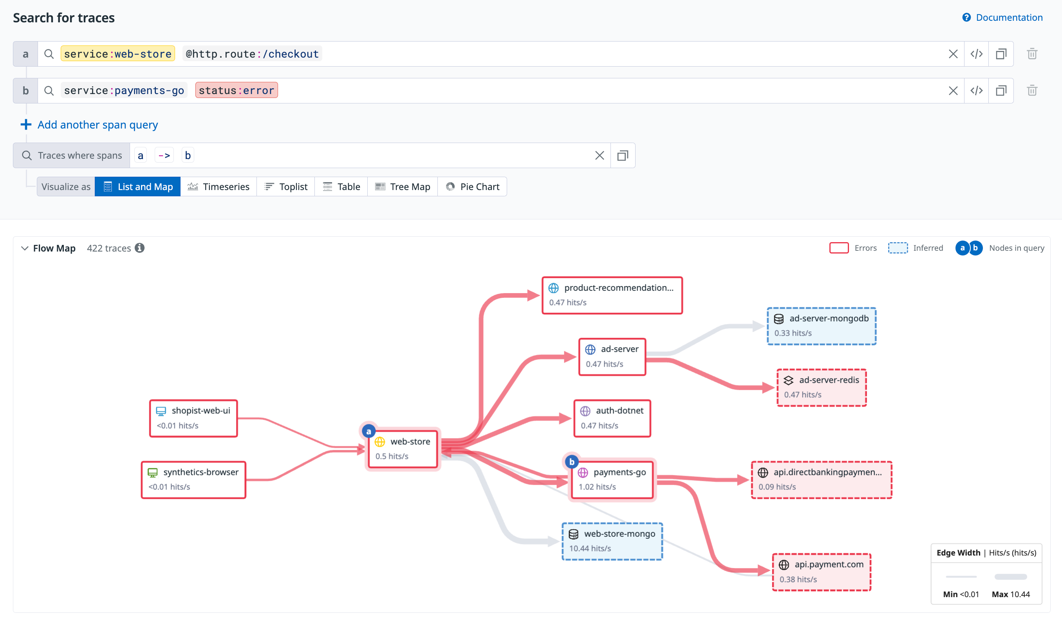The height and width of the screenshot is (623, 1062).
Task: Toggle the Inferred legend indicator
Action: (898, 248)
